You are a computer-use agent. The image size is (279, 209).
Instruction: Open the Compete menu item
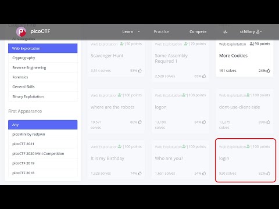pos(198,31)
